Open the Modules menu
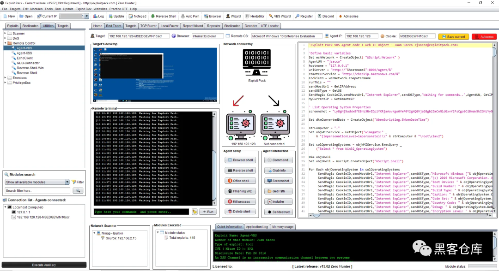The width and height of the screenshot is (499, 271). click(x=37, y=9)
